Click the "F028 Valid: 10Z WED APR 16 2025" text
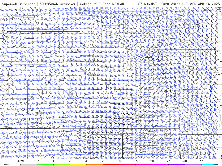 point(190,4)
